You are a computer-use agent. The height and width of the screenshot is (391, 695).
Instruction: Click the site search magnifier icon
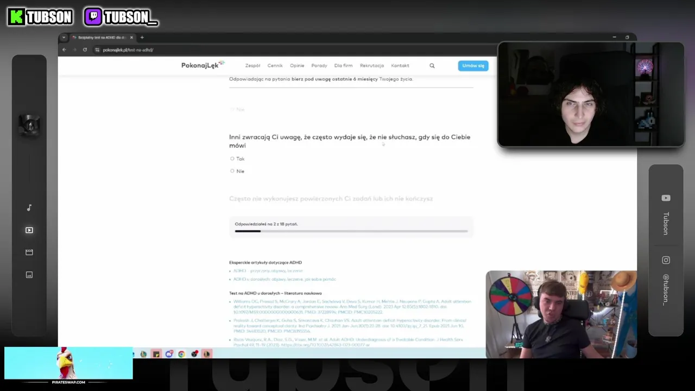432,66
